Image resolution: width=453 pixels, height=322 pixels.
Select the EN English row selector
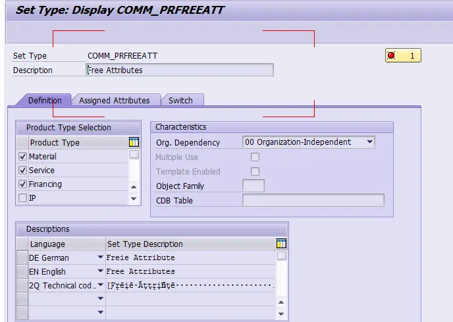[x=22, y=271]
